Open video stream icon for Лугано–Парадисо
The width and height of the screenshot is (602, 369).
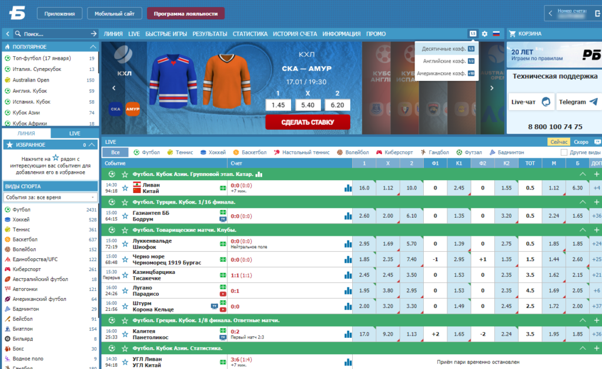pyautogui.click(x=223, y=294)
